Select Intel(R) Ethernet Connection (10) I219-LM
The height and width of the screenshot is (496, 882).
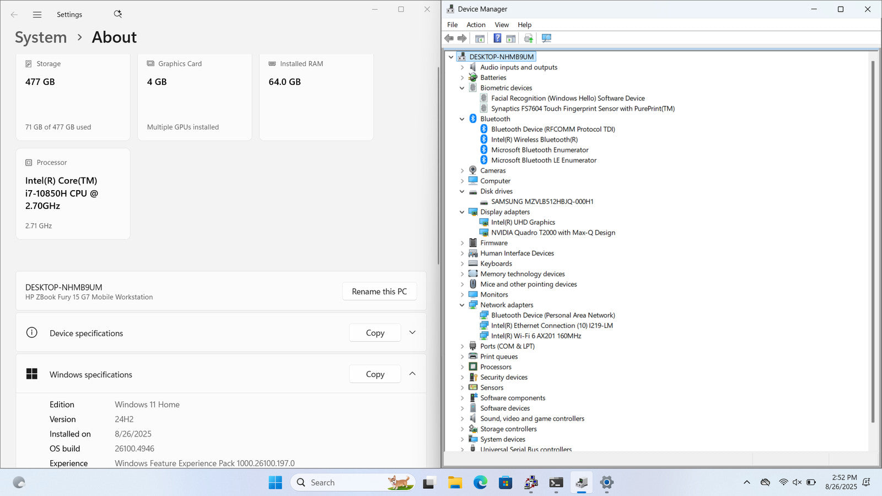[x=552, y=326]
